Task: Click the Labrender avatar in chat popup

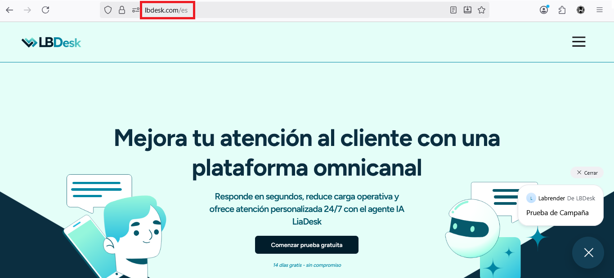Action: pyautogui.click(x=531, y=198)
